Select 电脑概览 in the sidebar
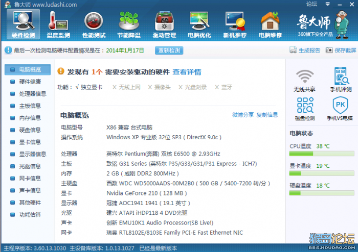The image size is (358, 252). tap(28, 69)
